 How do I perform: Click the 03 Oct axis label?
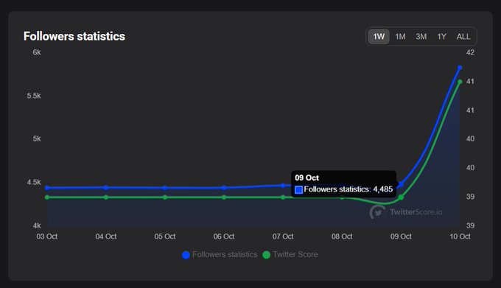(x=47, y=236)
